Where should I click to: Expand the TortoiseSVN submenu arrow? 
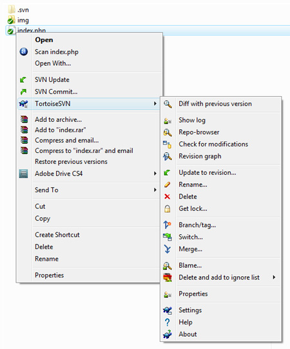tap(155, 104)
